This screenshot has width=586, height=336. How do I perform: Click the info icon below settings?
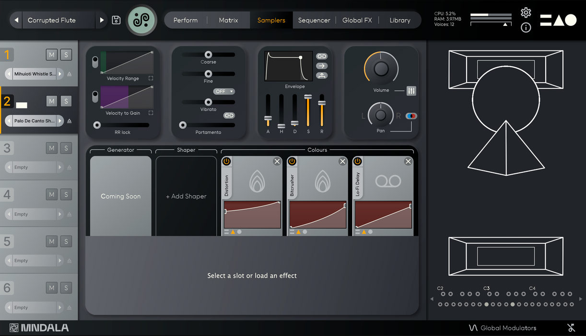(x=526, y=27)
